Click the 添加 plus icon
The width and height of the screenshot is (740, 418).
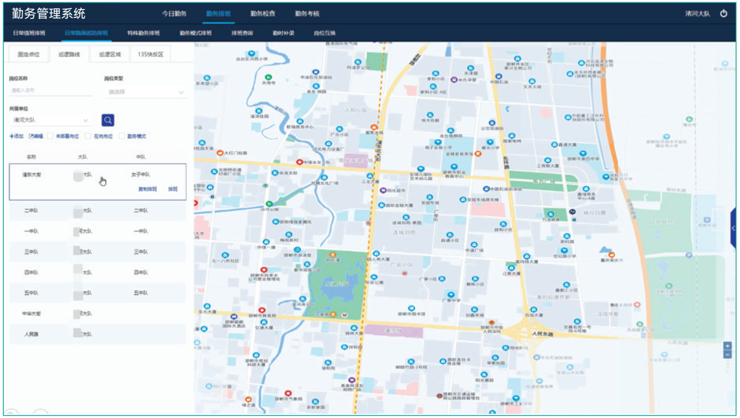(x=12, y=136)
